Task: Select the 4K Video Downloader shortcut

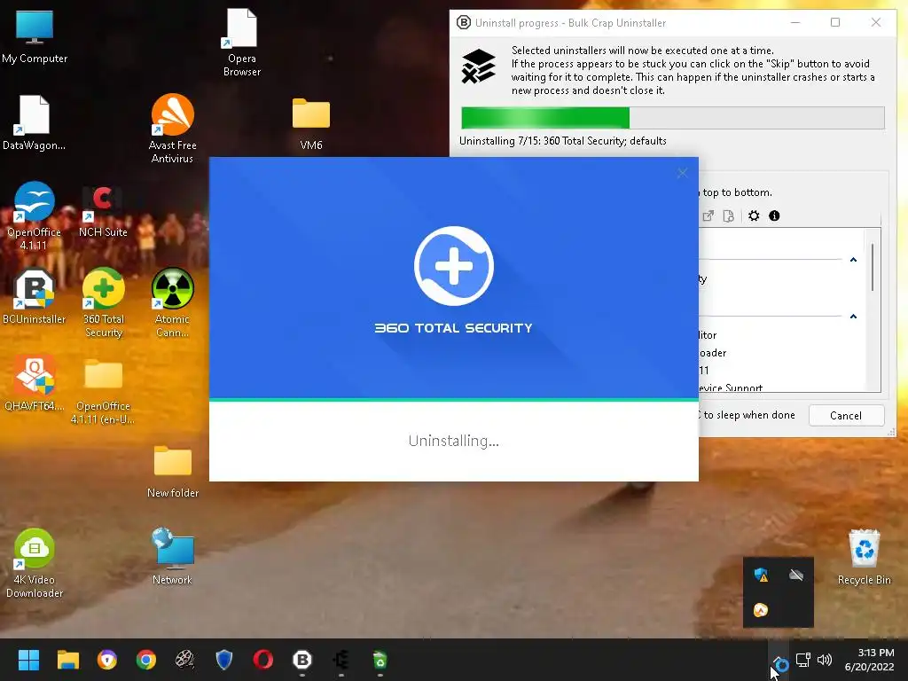Action: coord(35,563)
